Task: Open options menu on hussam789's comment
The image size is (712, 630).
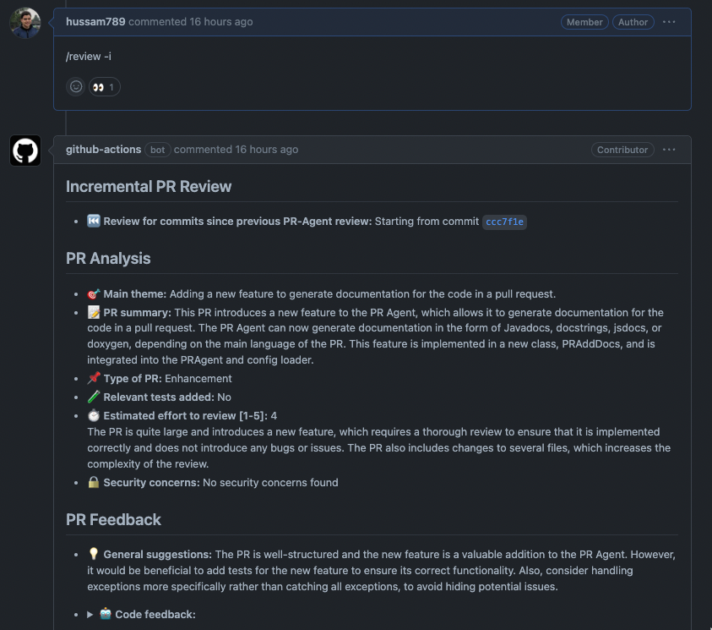Action: [x=669, y=22]
